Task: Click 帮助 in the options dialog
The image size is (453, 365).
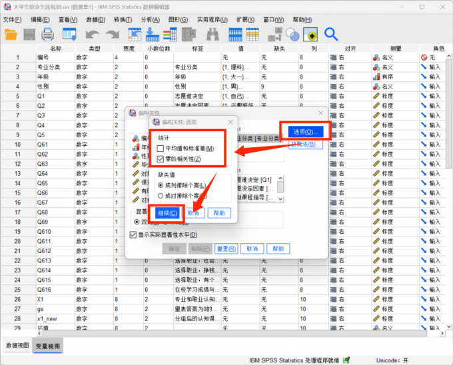Action: (219, 213)
